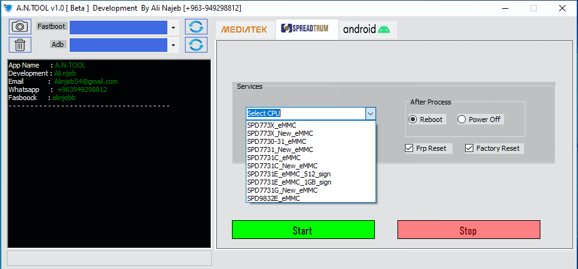Switch to the MediaTek tab

tap(244, 29)
